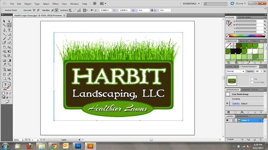Click the CMYK color spectrum bar

coord(246,36)
